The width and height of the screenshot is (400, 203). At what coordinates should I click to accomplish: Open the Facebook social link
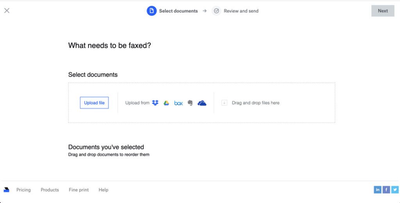tap(386, 190)
